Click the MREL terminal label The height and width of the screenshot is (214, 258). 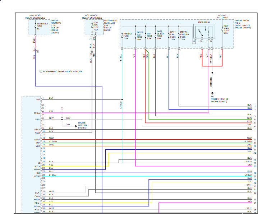[37, 113]
